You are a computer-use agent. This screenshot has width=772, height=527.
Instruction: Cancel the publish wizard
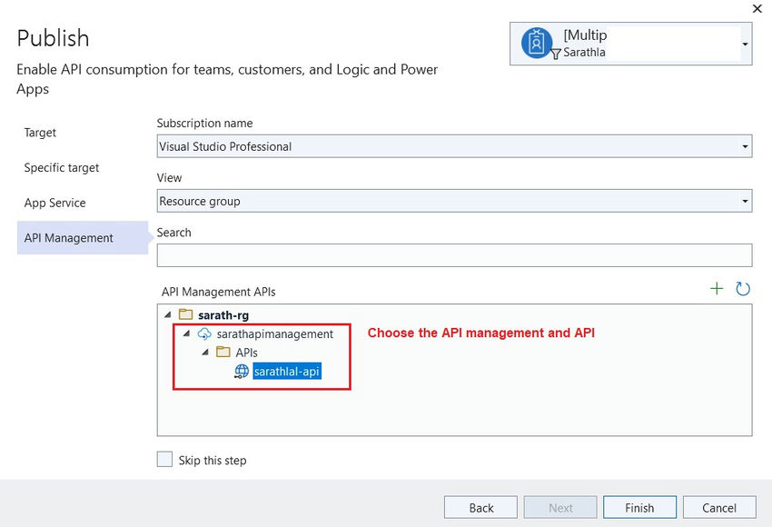719,507
